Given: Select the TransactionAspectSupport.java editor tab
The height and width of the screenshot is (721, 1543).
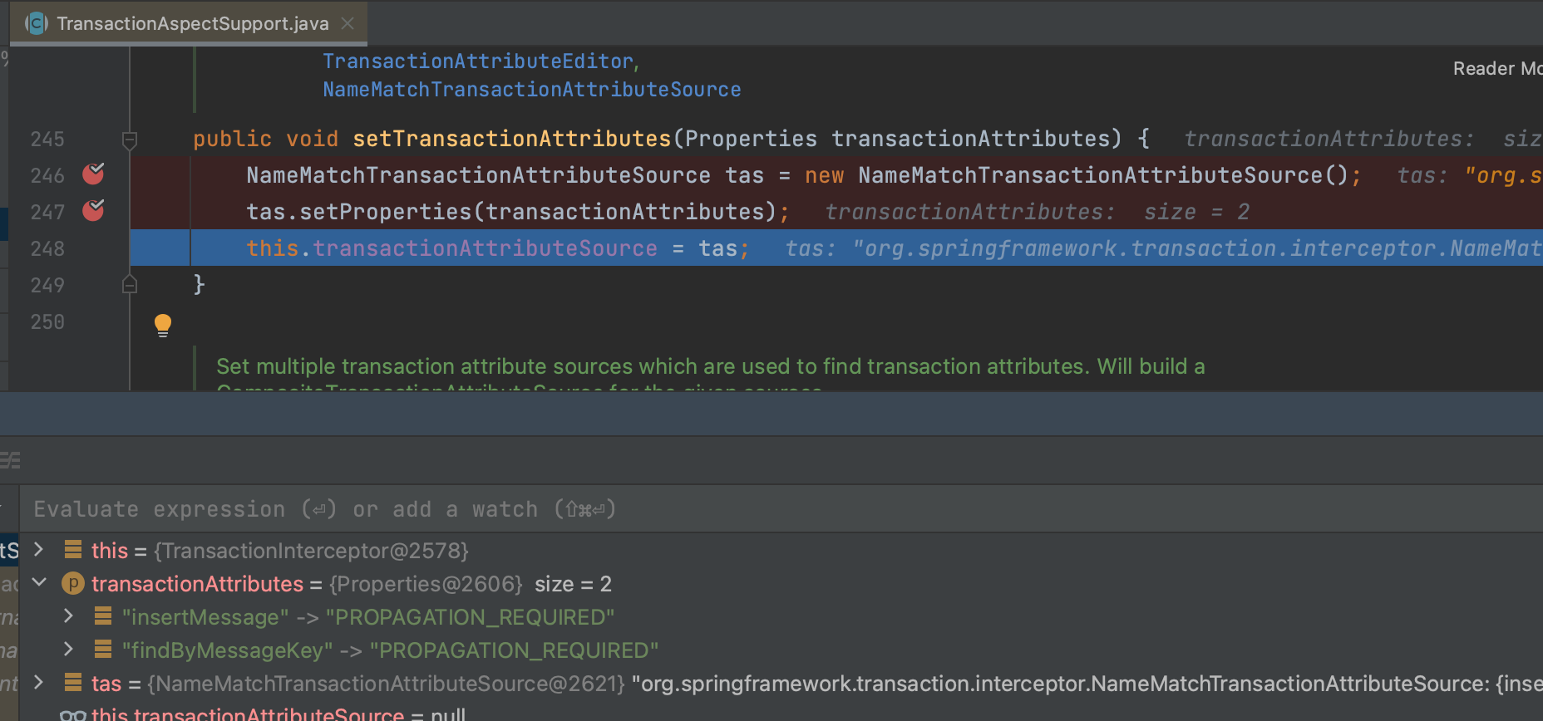Looking at the screenshot, I should 192,23.
